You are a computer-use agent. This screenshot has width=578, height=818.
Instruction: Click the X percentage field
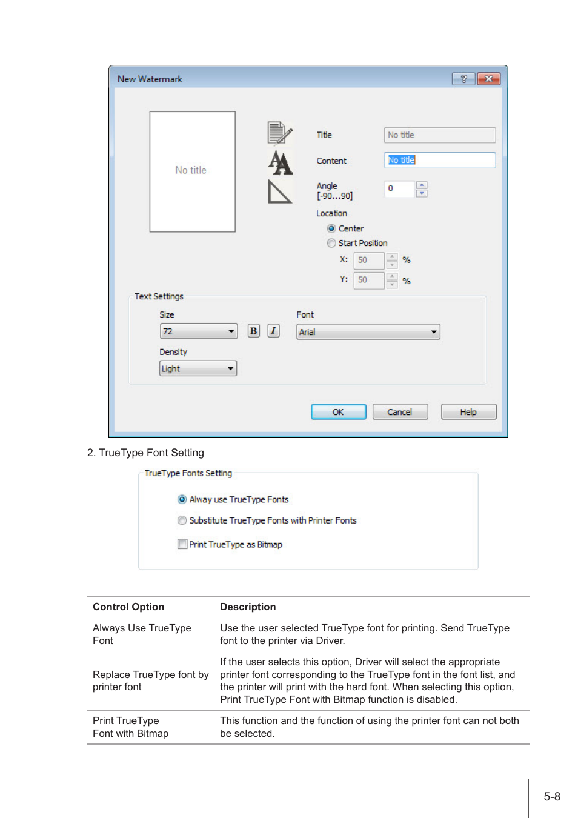pyautogui.click(x=370, y=261)
